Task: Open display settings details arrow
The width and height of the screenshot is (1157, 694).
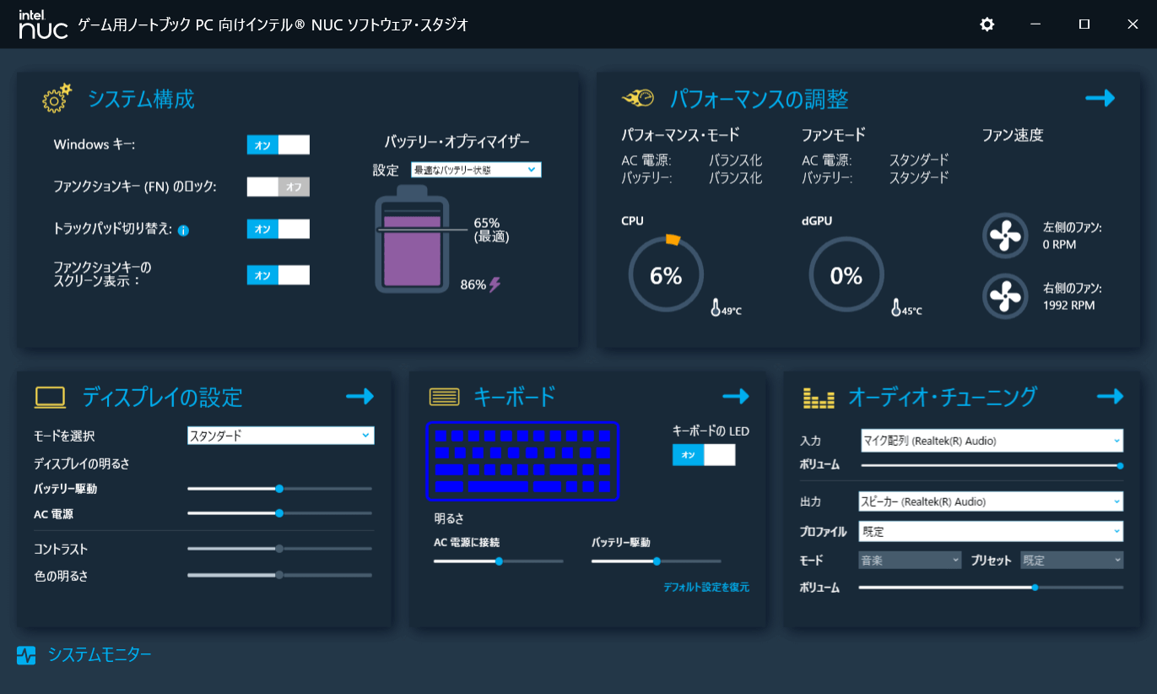Action: [x=360, y=396]
